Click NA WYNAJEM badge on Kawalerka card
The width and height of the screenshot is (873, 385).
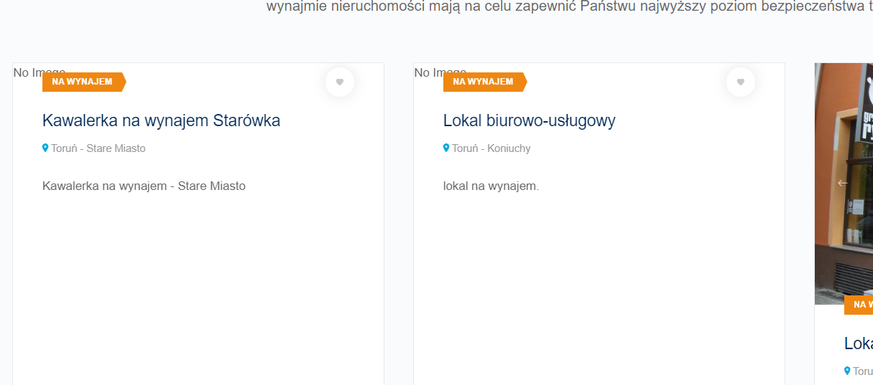click(x=83, y=82)
